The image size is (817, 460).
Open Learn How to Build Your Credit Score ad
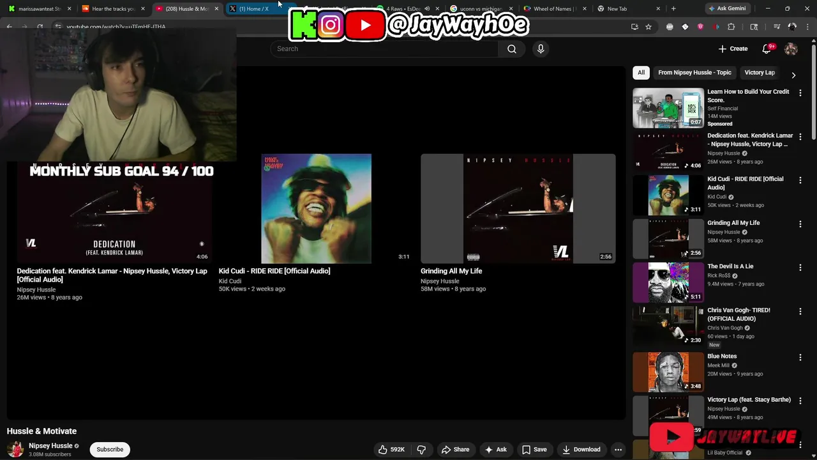748,96
